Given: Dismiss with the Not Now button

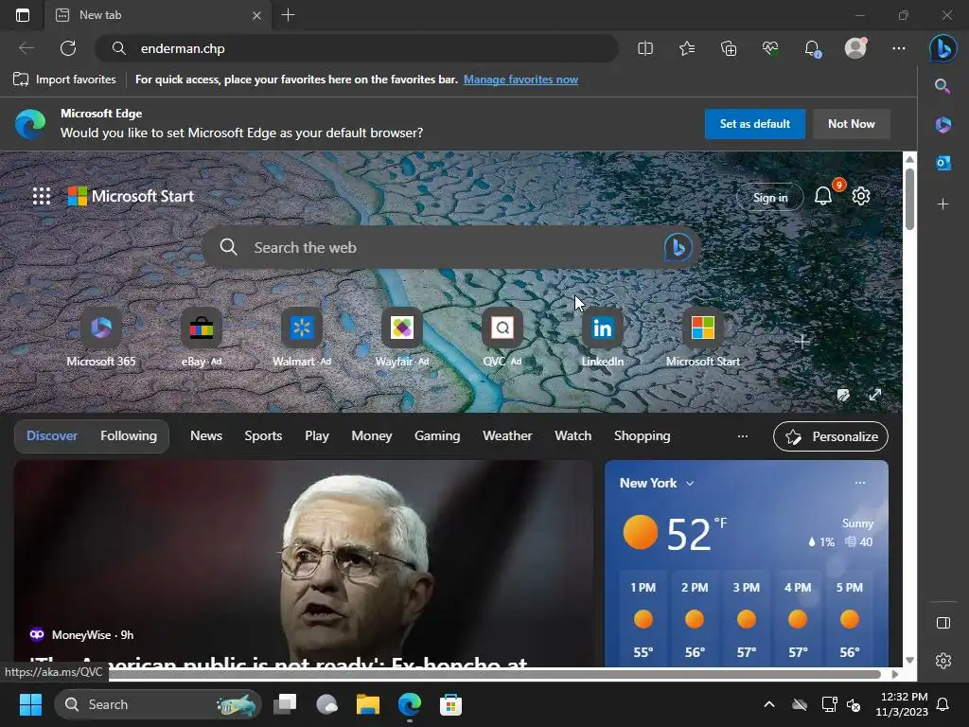Looking at the screenshot, I should (851, 124).
